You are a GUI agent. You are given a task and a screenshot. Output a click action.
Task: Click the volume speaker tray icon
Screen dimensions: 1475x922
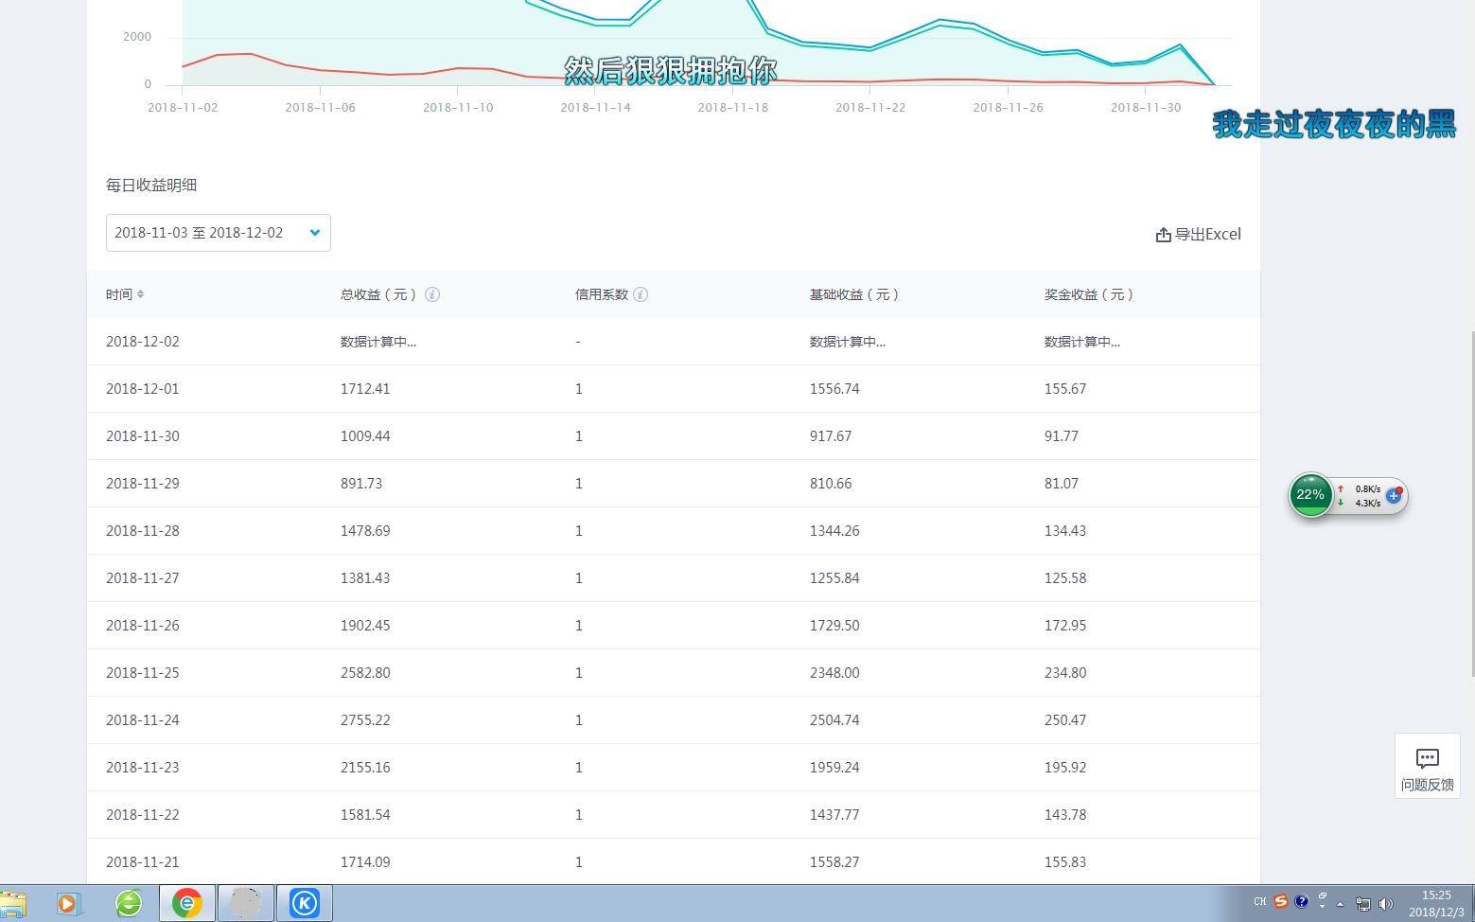1386,903
